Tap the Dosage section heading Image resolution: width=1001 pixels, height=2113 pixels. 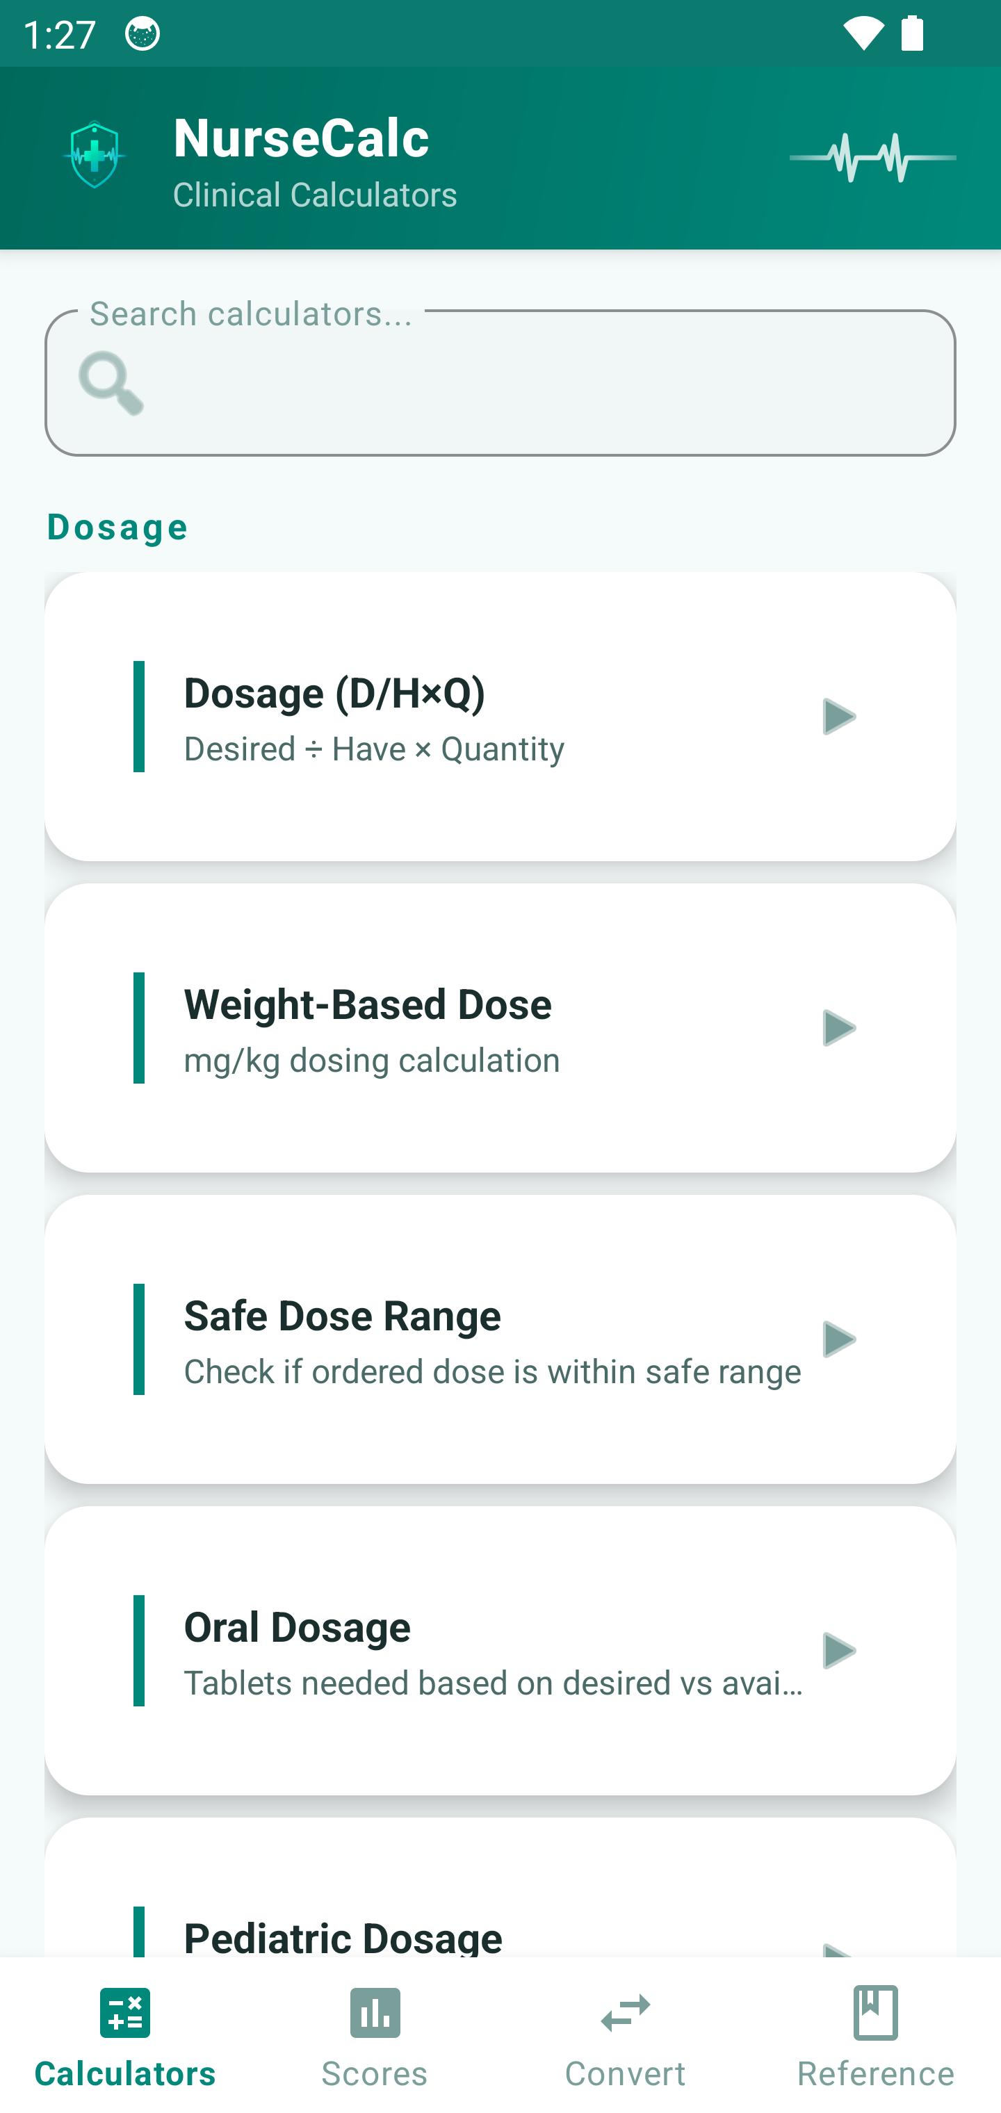(x=117, y=527)
